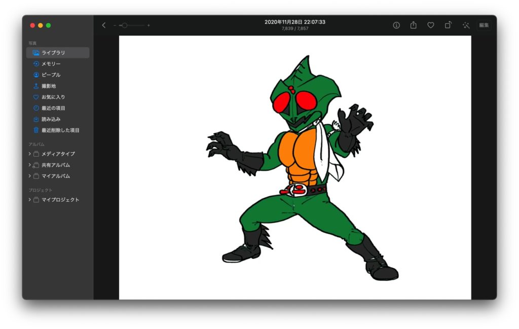Show 撮影地 places map
The width and height of the screenshot is (519, 329).
click(x=58, y=86)
